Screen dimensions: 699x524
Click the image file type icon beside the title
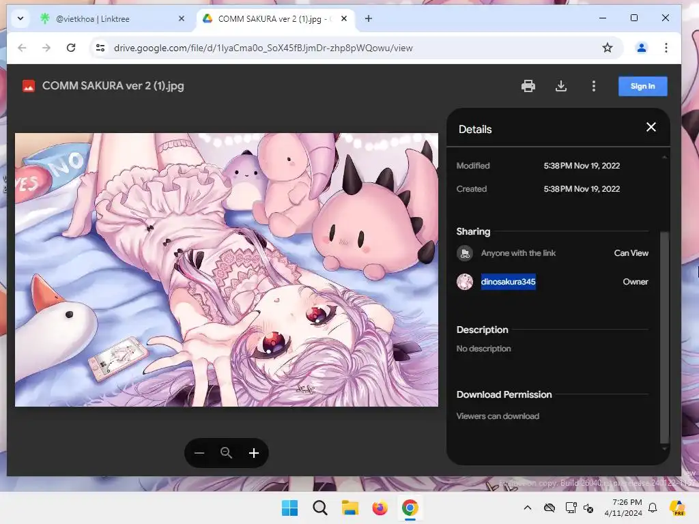(x=29, y=86)
